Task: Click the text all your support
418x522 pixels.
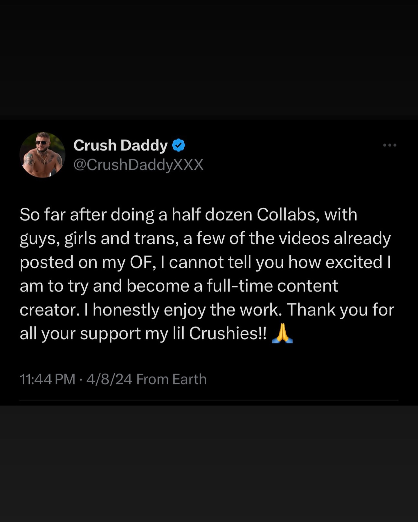Action: point(80,333)
